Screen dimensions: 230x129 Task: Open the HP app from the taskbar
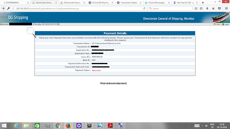click(x=89, y=126)
